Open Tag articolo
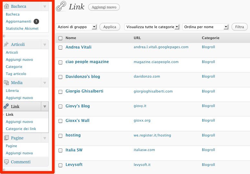Screen dimensions: 250x174 tap(16, 74)
